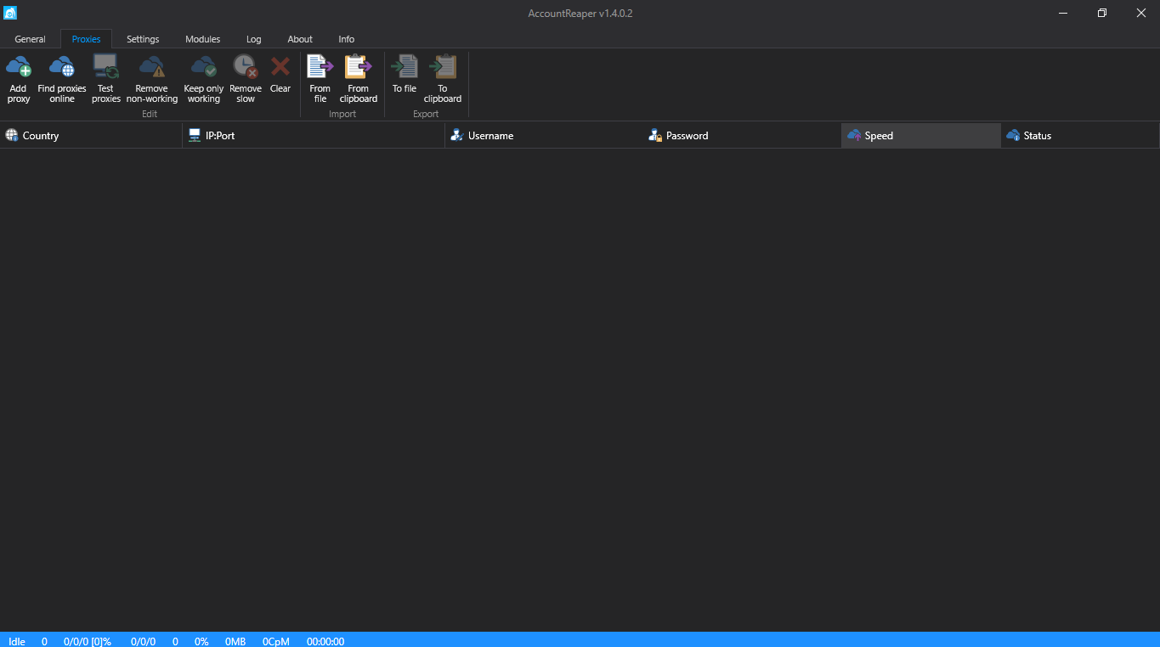Click the 0/0/0 [0]% progress counter
Viewport: 1160px width, 647px height.
point(88,642)
